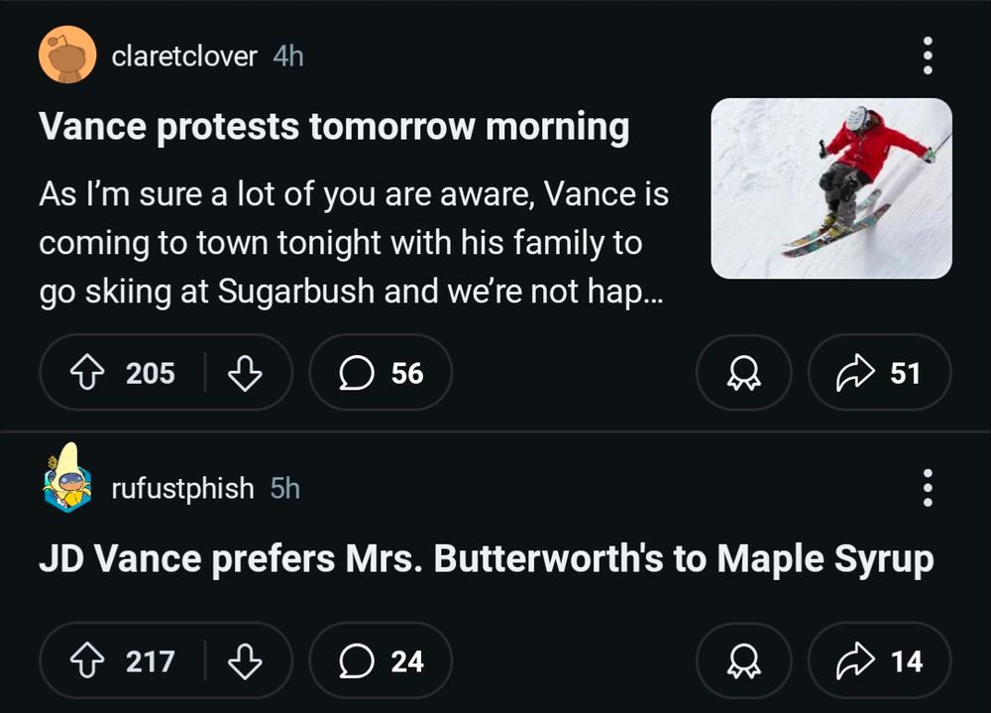Open the "JD Vance prefers Mrs. Butterworth's" post title
Image resolution: width=991 pixels, height=713 pixels.
[486, 559]
